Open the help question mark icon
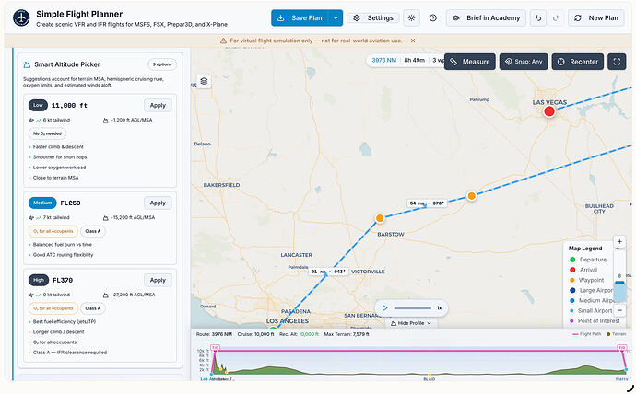 [433, 18]
